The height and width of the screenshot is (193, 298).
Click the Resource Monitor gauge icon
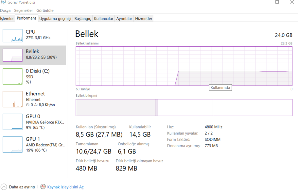pyautogui.click(x=43, y=187)
